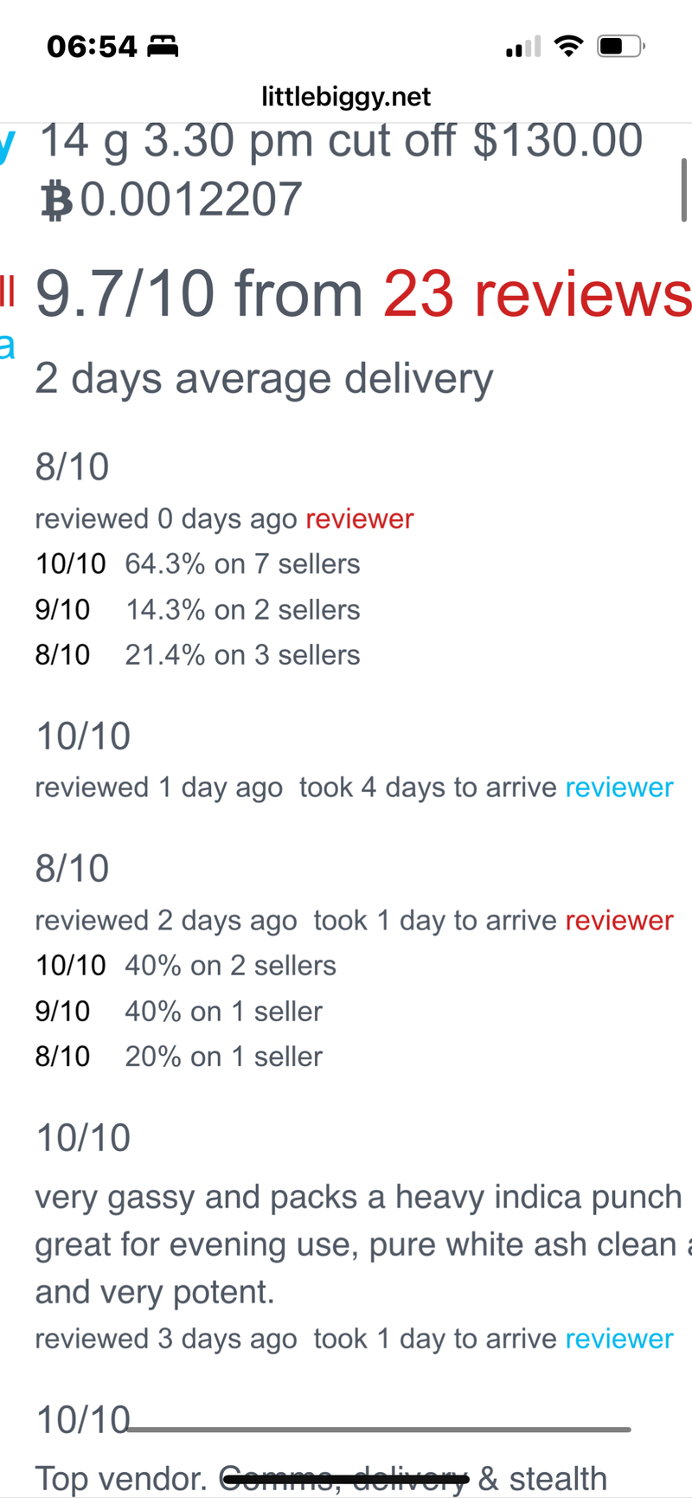Image resolution: width=692 pixels, height=1498 pixels.
Task: Select the "14 g 3.30 pm cut off" listing title
Action: pyautogui.click(x=247, y=141)
